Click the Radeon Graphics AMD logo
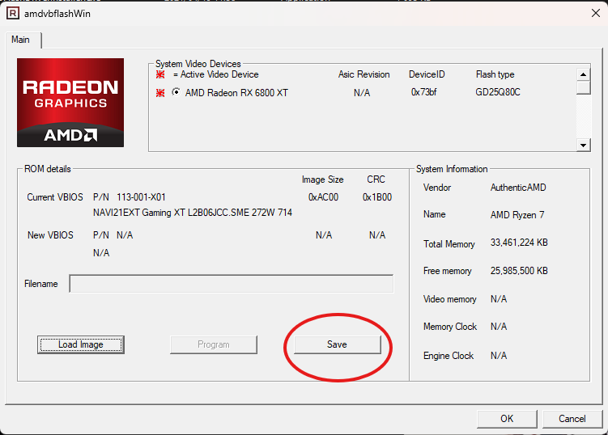The width and height of the screenshot is (608, 435). 70,103
